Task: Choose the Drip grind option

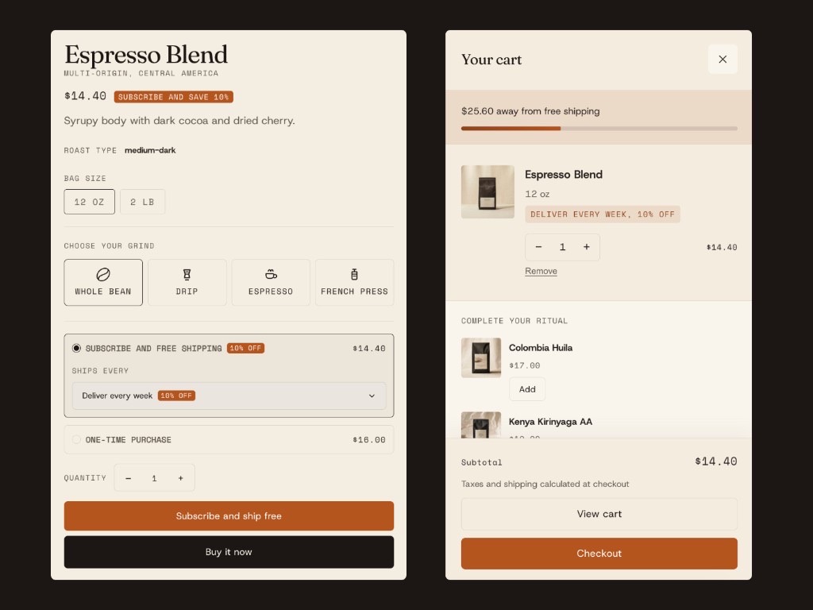Action: pyautogui.click(x=187, y=282)
